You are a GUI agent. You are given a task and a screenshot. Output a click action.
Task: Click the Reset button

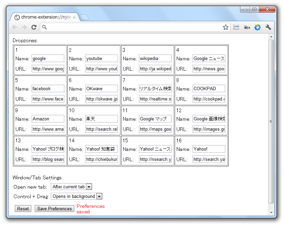tap(23, 209)
